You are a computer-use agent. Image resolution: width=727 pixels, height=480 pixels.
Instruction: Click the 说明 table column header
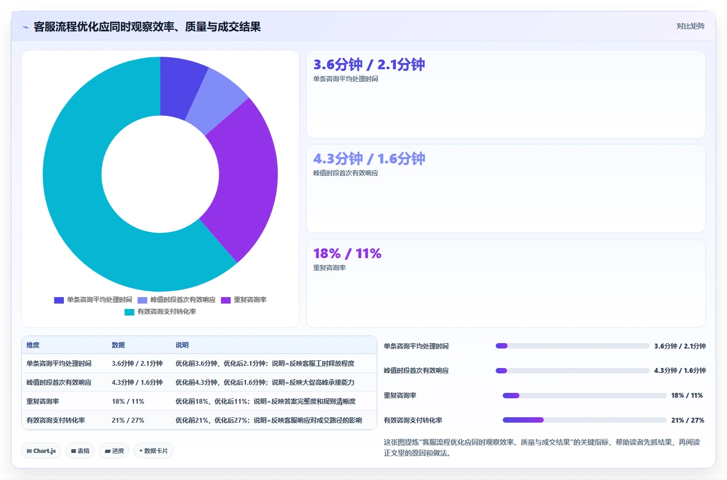(x=182, y=345)
